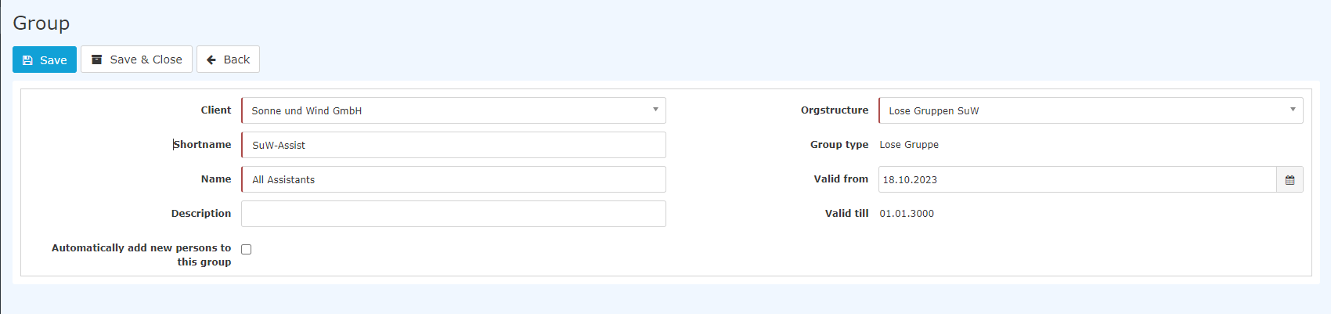
Task: Click the Automatically add new persons label
Action: click(142, 254)
